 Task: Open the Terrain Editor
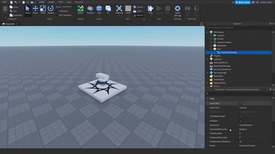click(80, 10)
